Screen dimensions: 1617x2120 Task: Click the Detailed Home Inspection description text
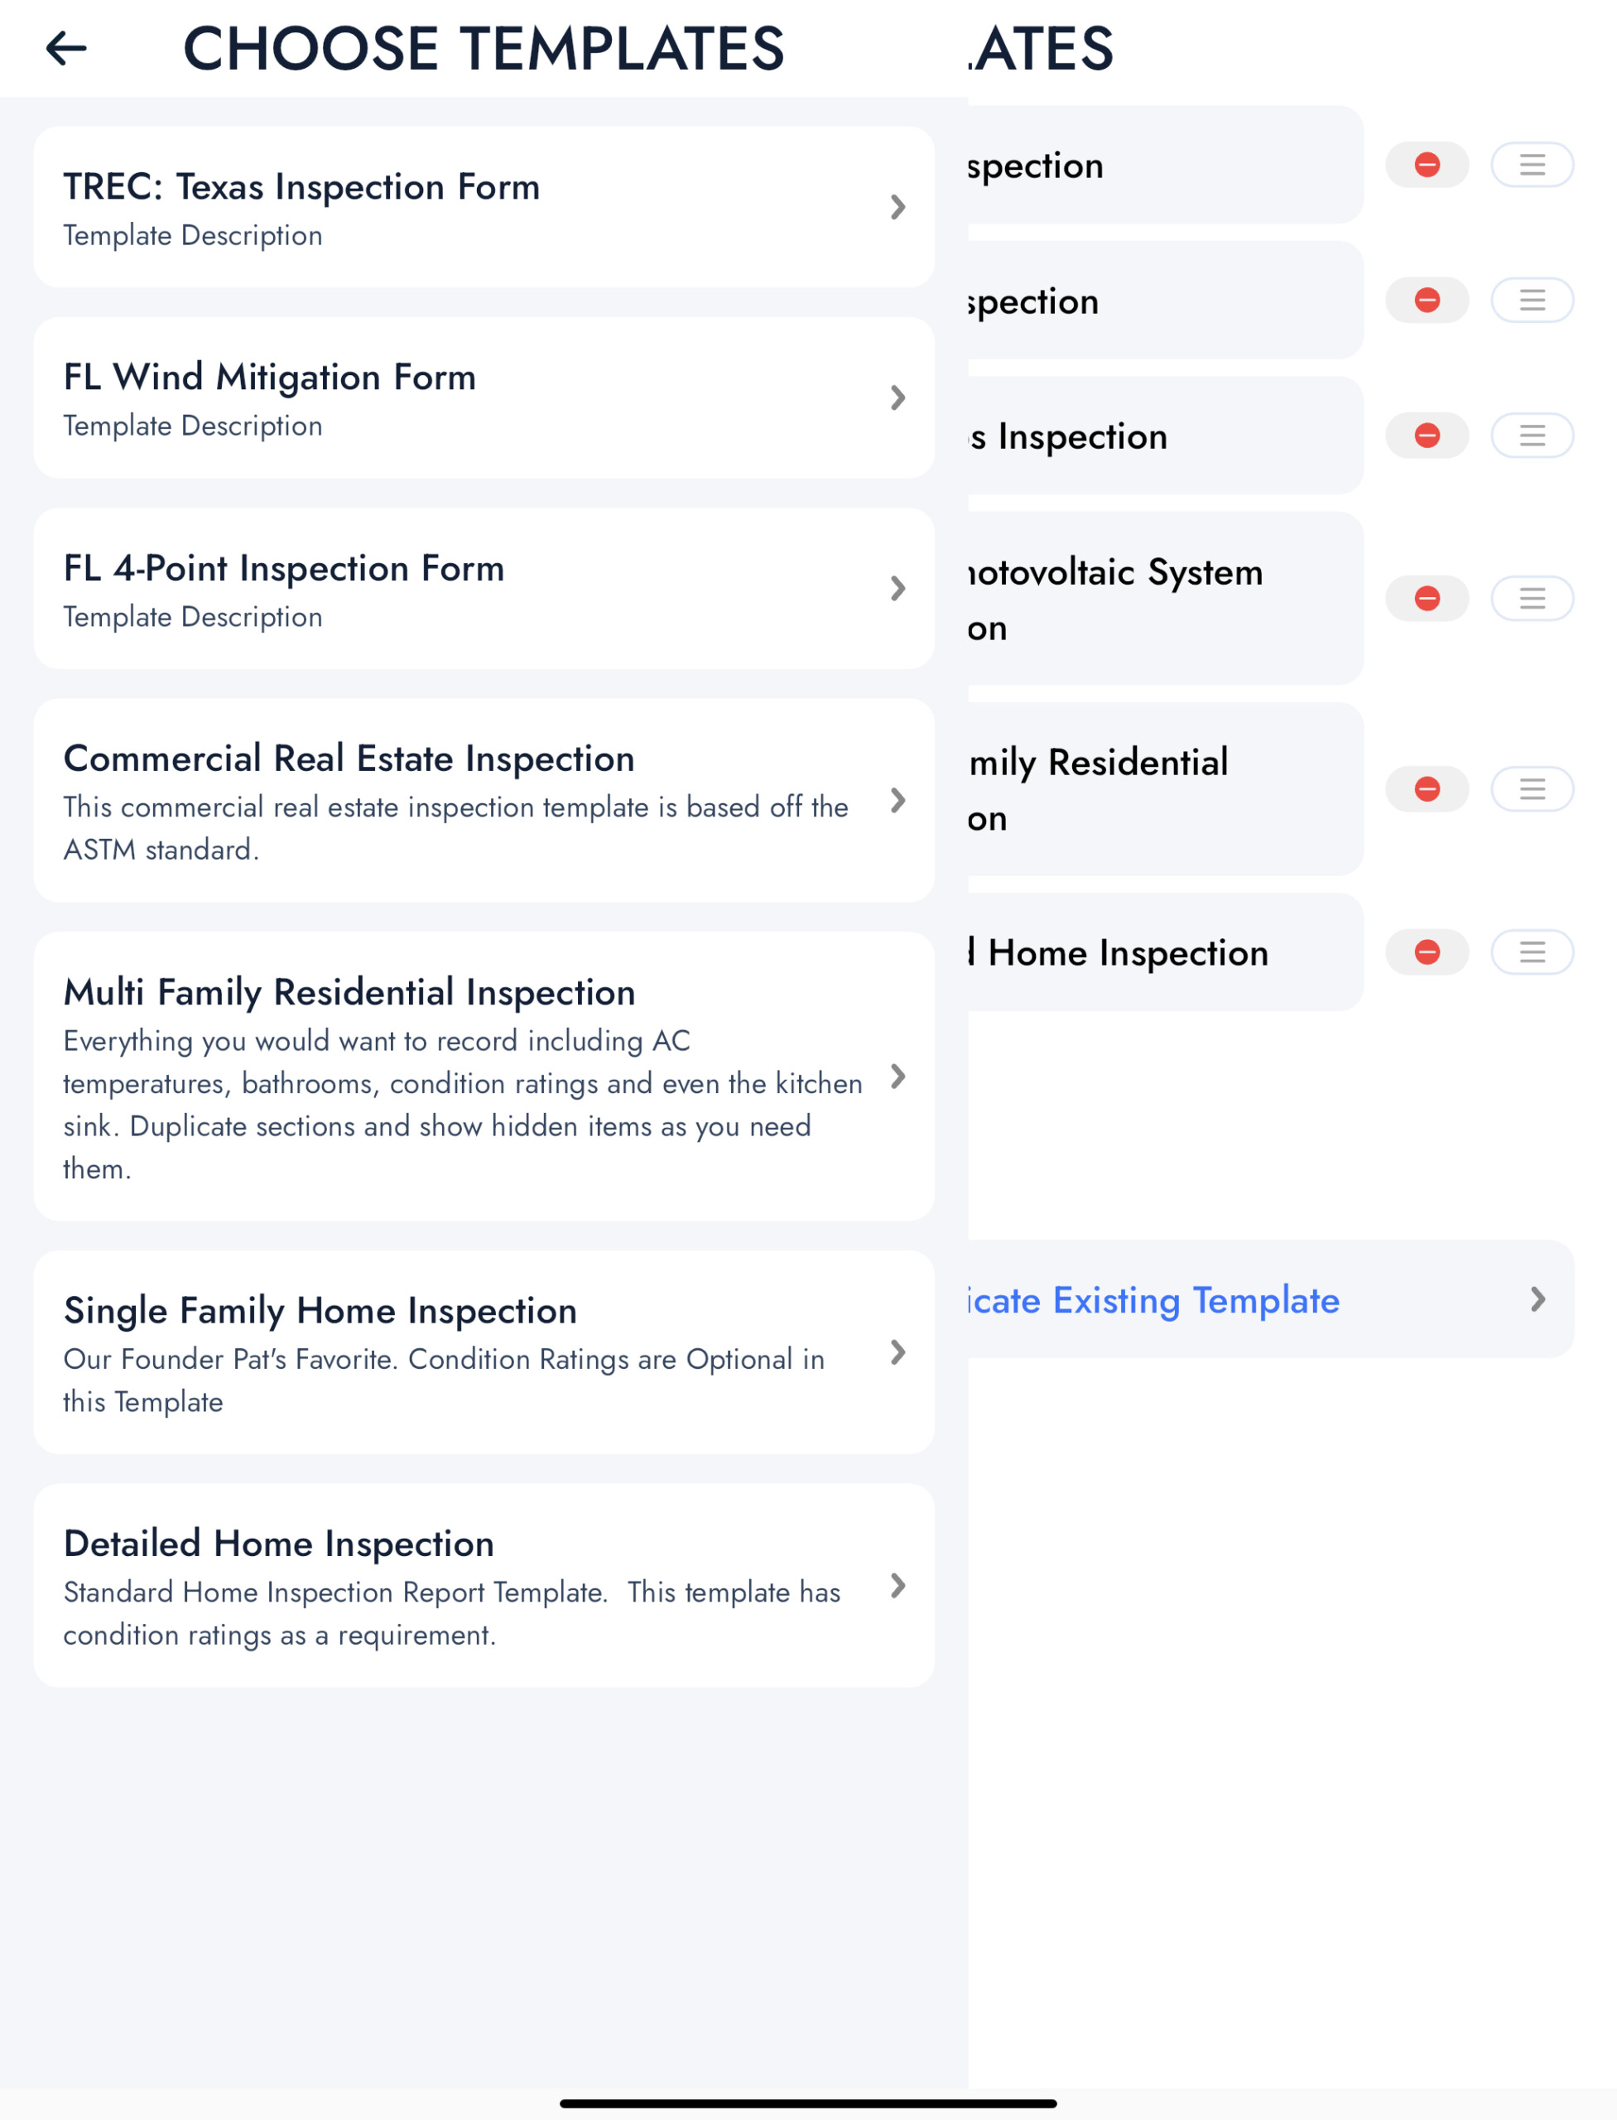point(450,1613)
